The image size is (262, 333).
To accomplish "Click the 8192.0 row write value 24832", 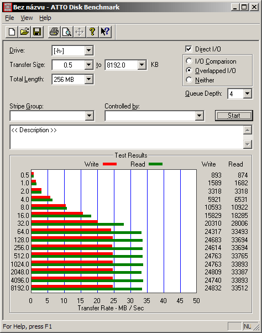I will tap(213, 288).
